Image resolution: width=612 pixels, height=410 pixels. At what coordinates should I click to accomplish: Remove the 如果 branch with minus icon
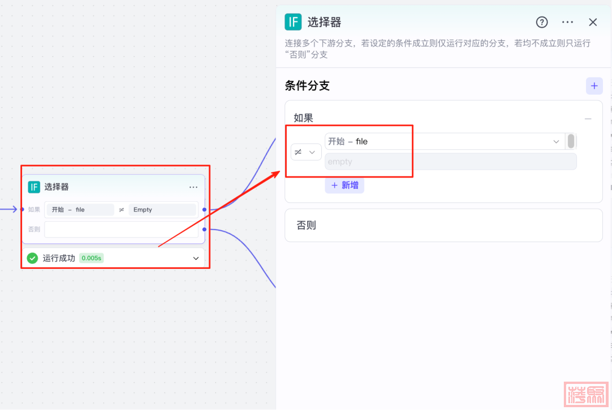[x=588, y=119]
